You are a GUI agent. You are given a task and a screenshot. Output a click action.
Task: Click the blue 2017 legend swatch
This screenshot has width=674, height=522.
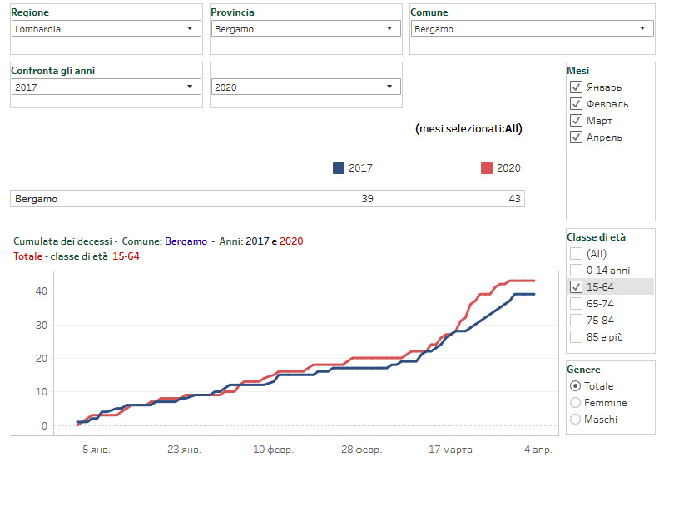tap(339, 168)
